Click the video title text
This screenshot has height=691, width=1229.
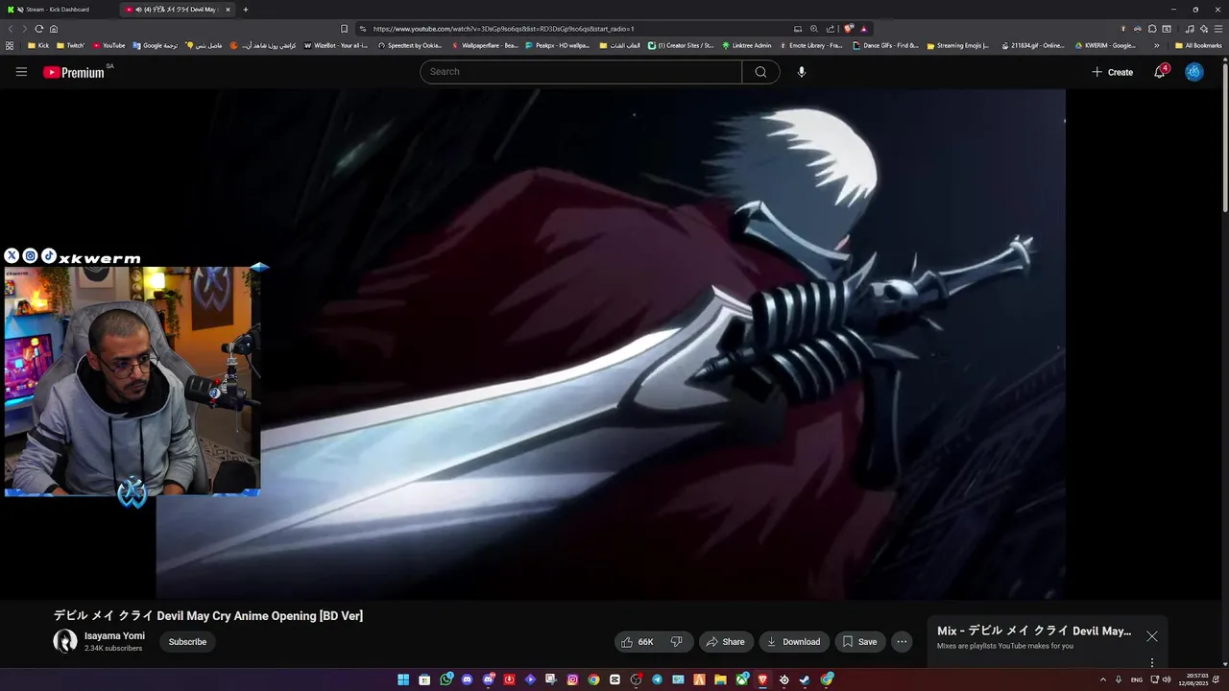point(208,616)
